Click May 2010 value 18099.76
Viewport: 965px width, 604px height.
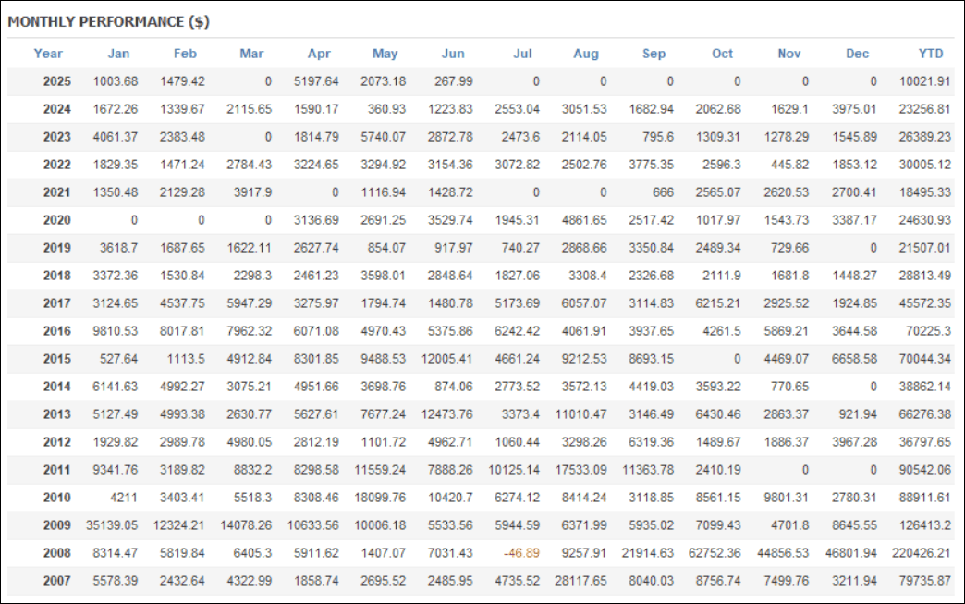[x=380, y=498]
